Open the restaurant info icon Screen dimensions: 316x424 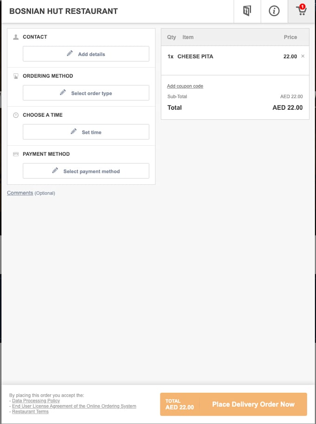(274, 11)
